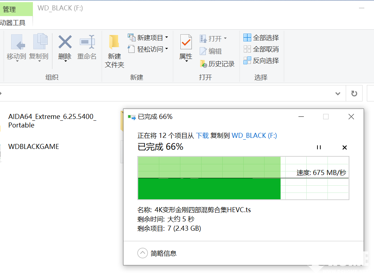Minimize the copy progress dialog
Image resolution: width=374 pixels, height=280 pixels.
coord(301,117)
